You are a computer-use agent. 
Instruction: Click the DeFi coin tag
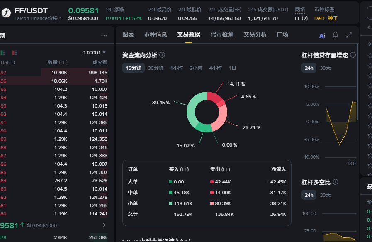click(319, 18)
